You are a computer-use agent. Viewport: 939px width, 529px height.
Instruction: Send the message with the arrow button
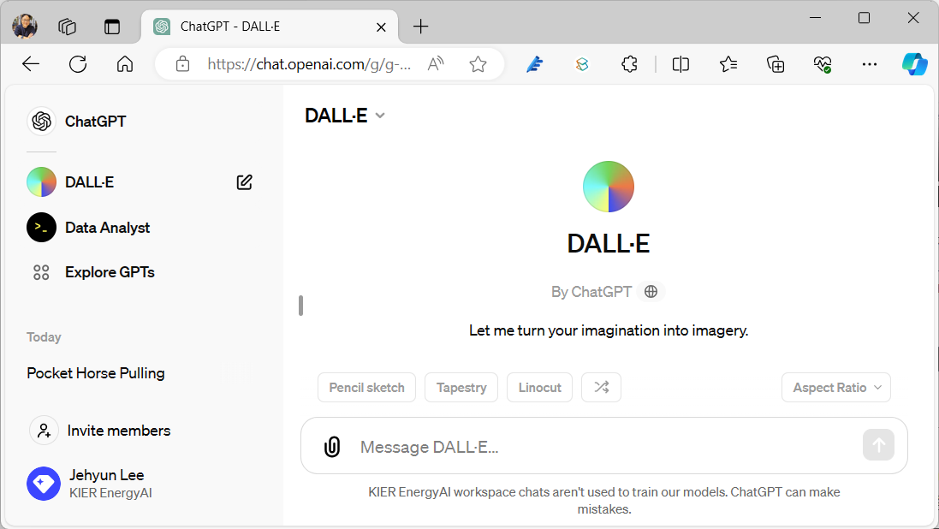tap(878, 445)
